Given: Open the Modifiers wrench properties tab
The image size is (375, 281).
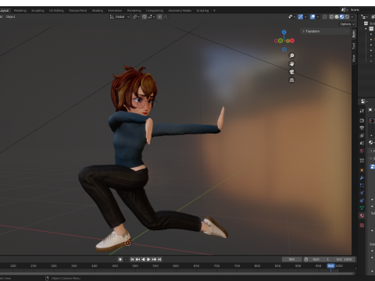Looking at the screenshot, I should [x=362, y=178].
